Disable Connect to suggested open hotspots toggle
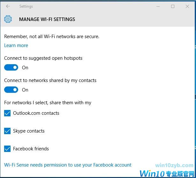The height and width of the screenshot is (178, 196). [x=11, y=67]
